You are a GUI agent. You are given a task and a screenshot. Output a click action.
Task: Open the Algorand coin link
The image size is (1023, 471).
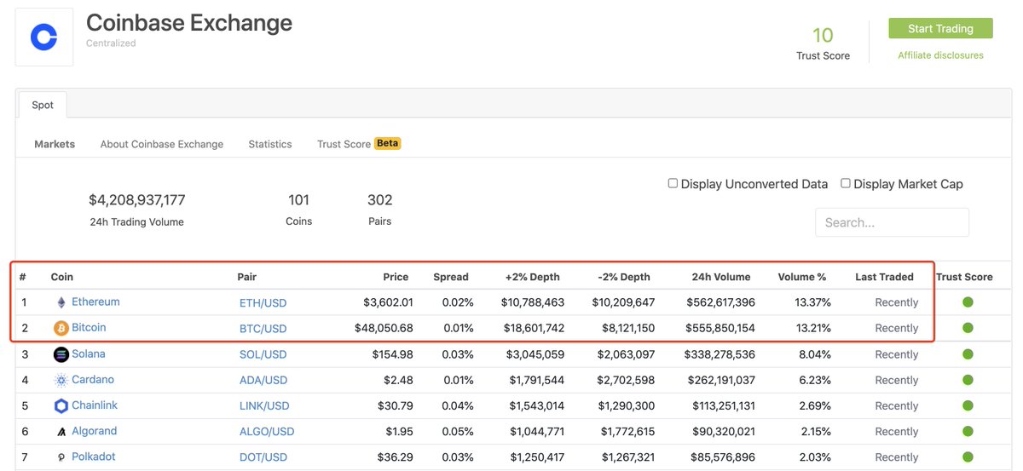[95, 431]
